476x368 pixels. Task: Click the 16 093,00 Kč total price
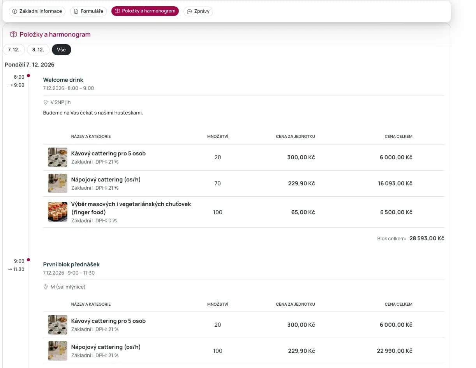[x=395, y=183]
